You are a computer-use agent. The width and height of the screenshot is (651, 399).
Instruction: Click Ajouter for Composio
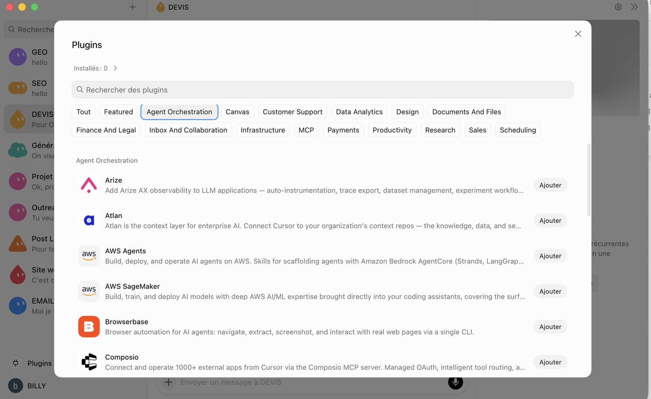(x=550, y=362)
